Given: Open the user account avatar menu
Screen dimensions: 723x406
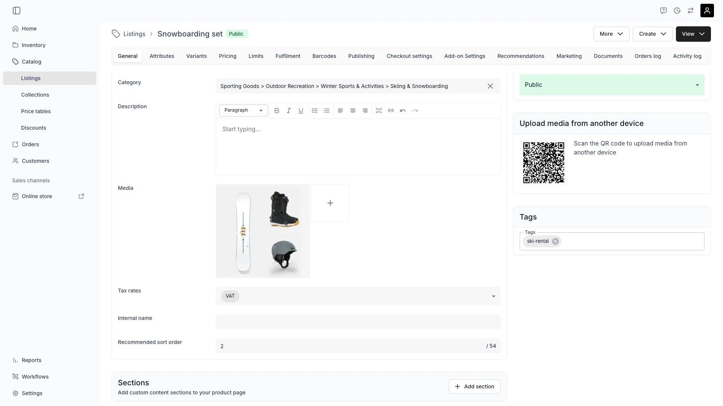Looking at the screenshot, I should (x=707, y=11).
